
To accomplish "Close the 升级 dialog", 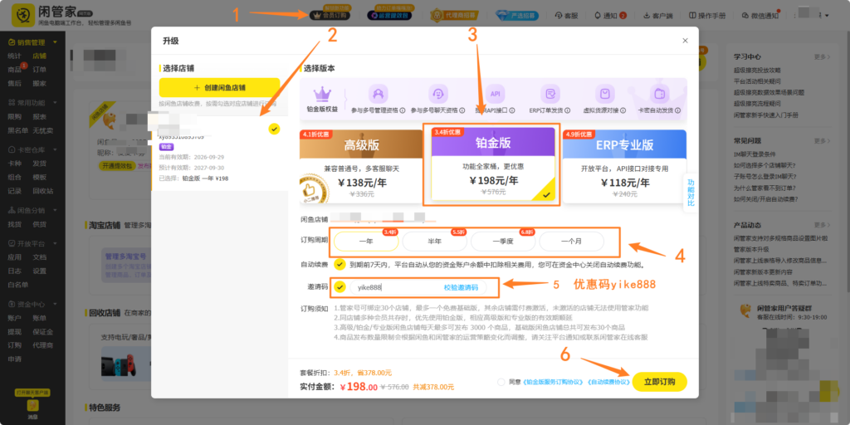I will point(685,41).
